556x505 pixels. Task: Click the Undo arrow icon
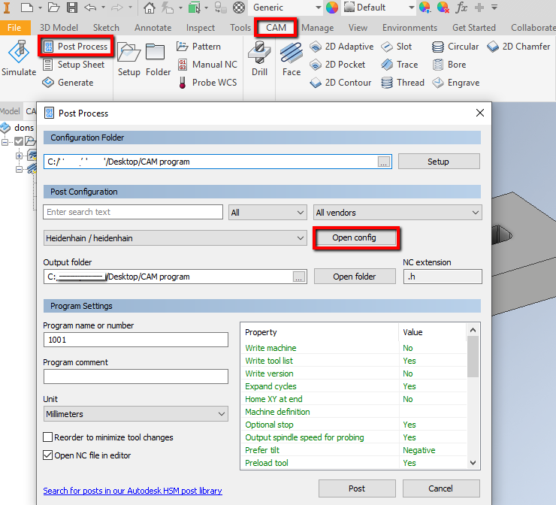point(90,7)
